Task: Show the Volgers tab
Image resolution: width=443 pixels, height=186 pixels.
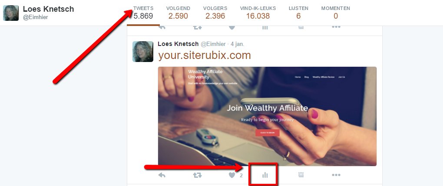Action: click(215, 13)
